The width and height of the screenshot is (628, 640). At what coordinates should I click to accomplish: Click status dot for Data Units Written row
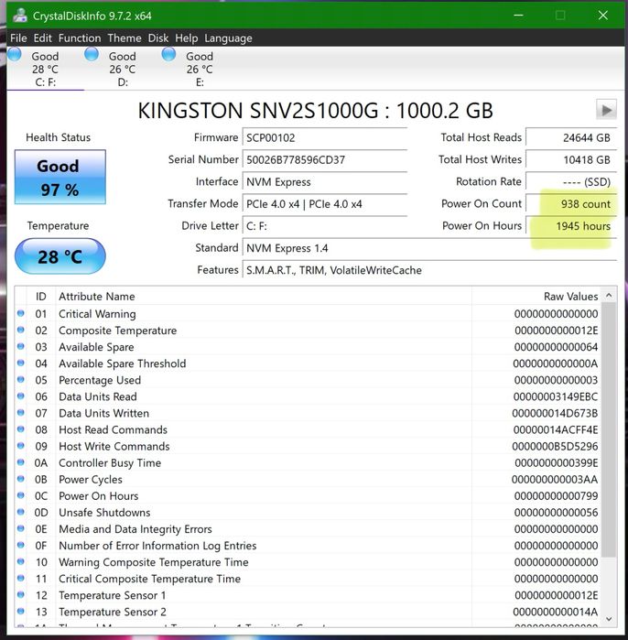[21, 413]
